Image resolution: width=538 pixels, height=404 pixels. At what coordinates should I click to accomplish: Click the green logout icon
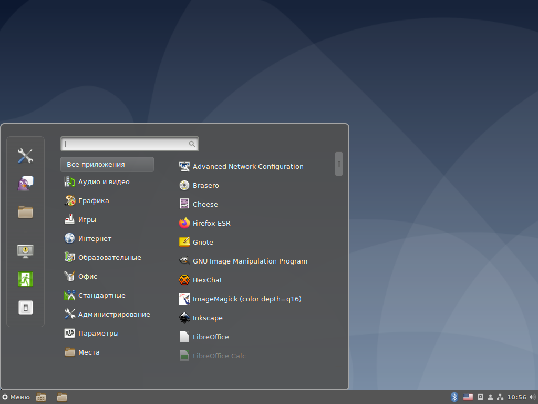(x=25, y=279)
